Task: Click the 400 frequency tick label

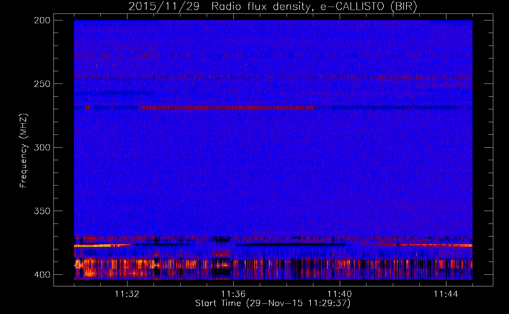Action: 42,274
